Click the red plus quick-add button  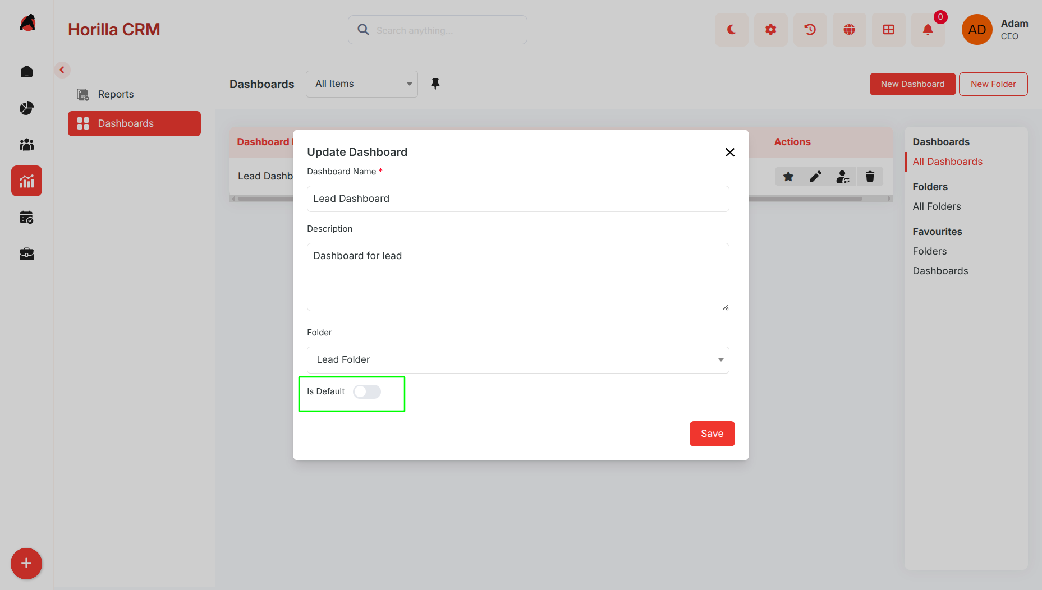pyautogui.click(x=26, y=564)
